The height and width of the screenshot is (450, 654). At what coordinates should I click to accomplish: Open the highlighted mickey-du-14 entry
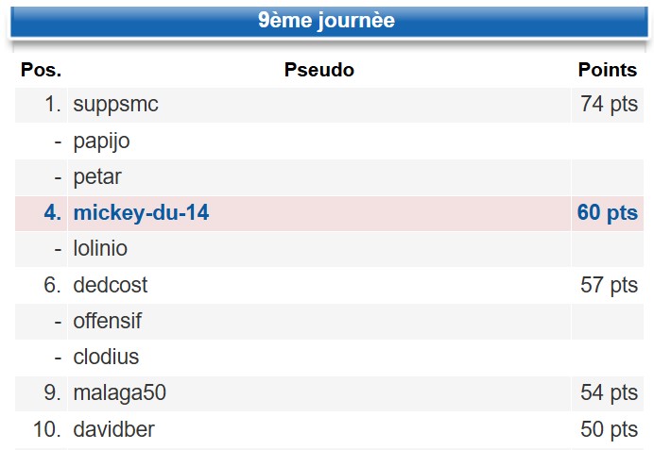pyautogui.click(x=141, y=213)
